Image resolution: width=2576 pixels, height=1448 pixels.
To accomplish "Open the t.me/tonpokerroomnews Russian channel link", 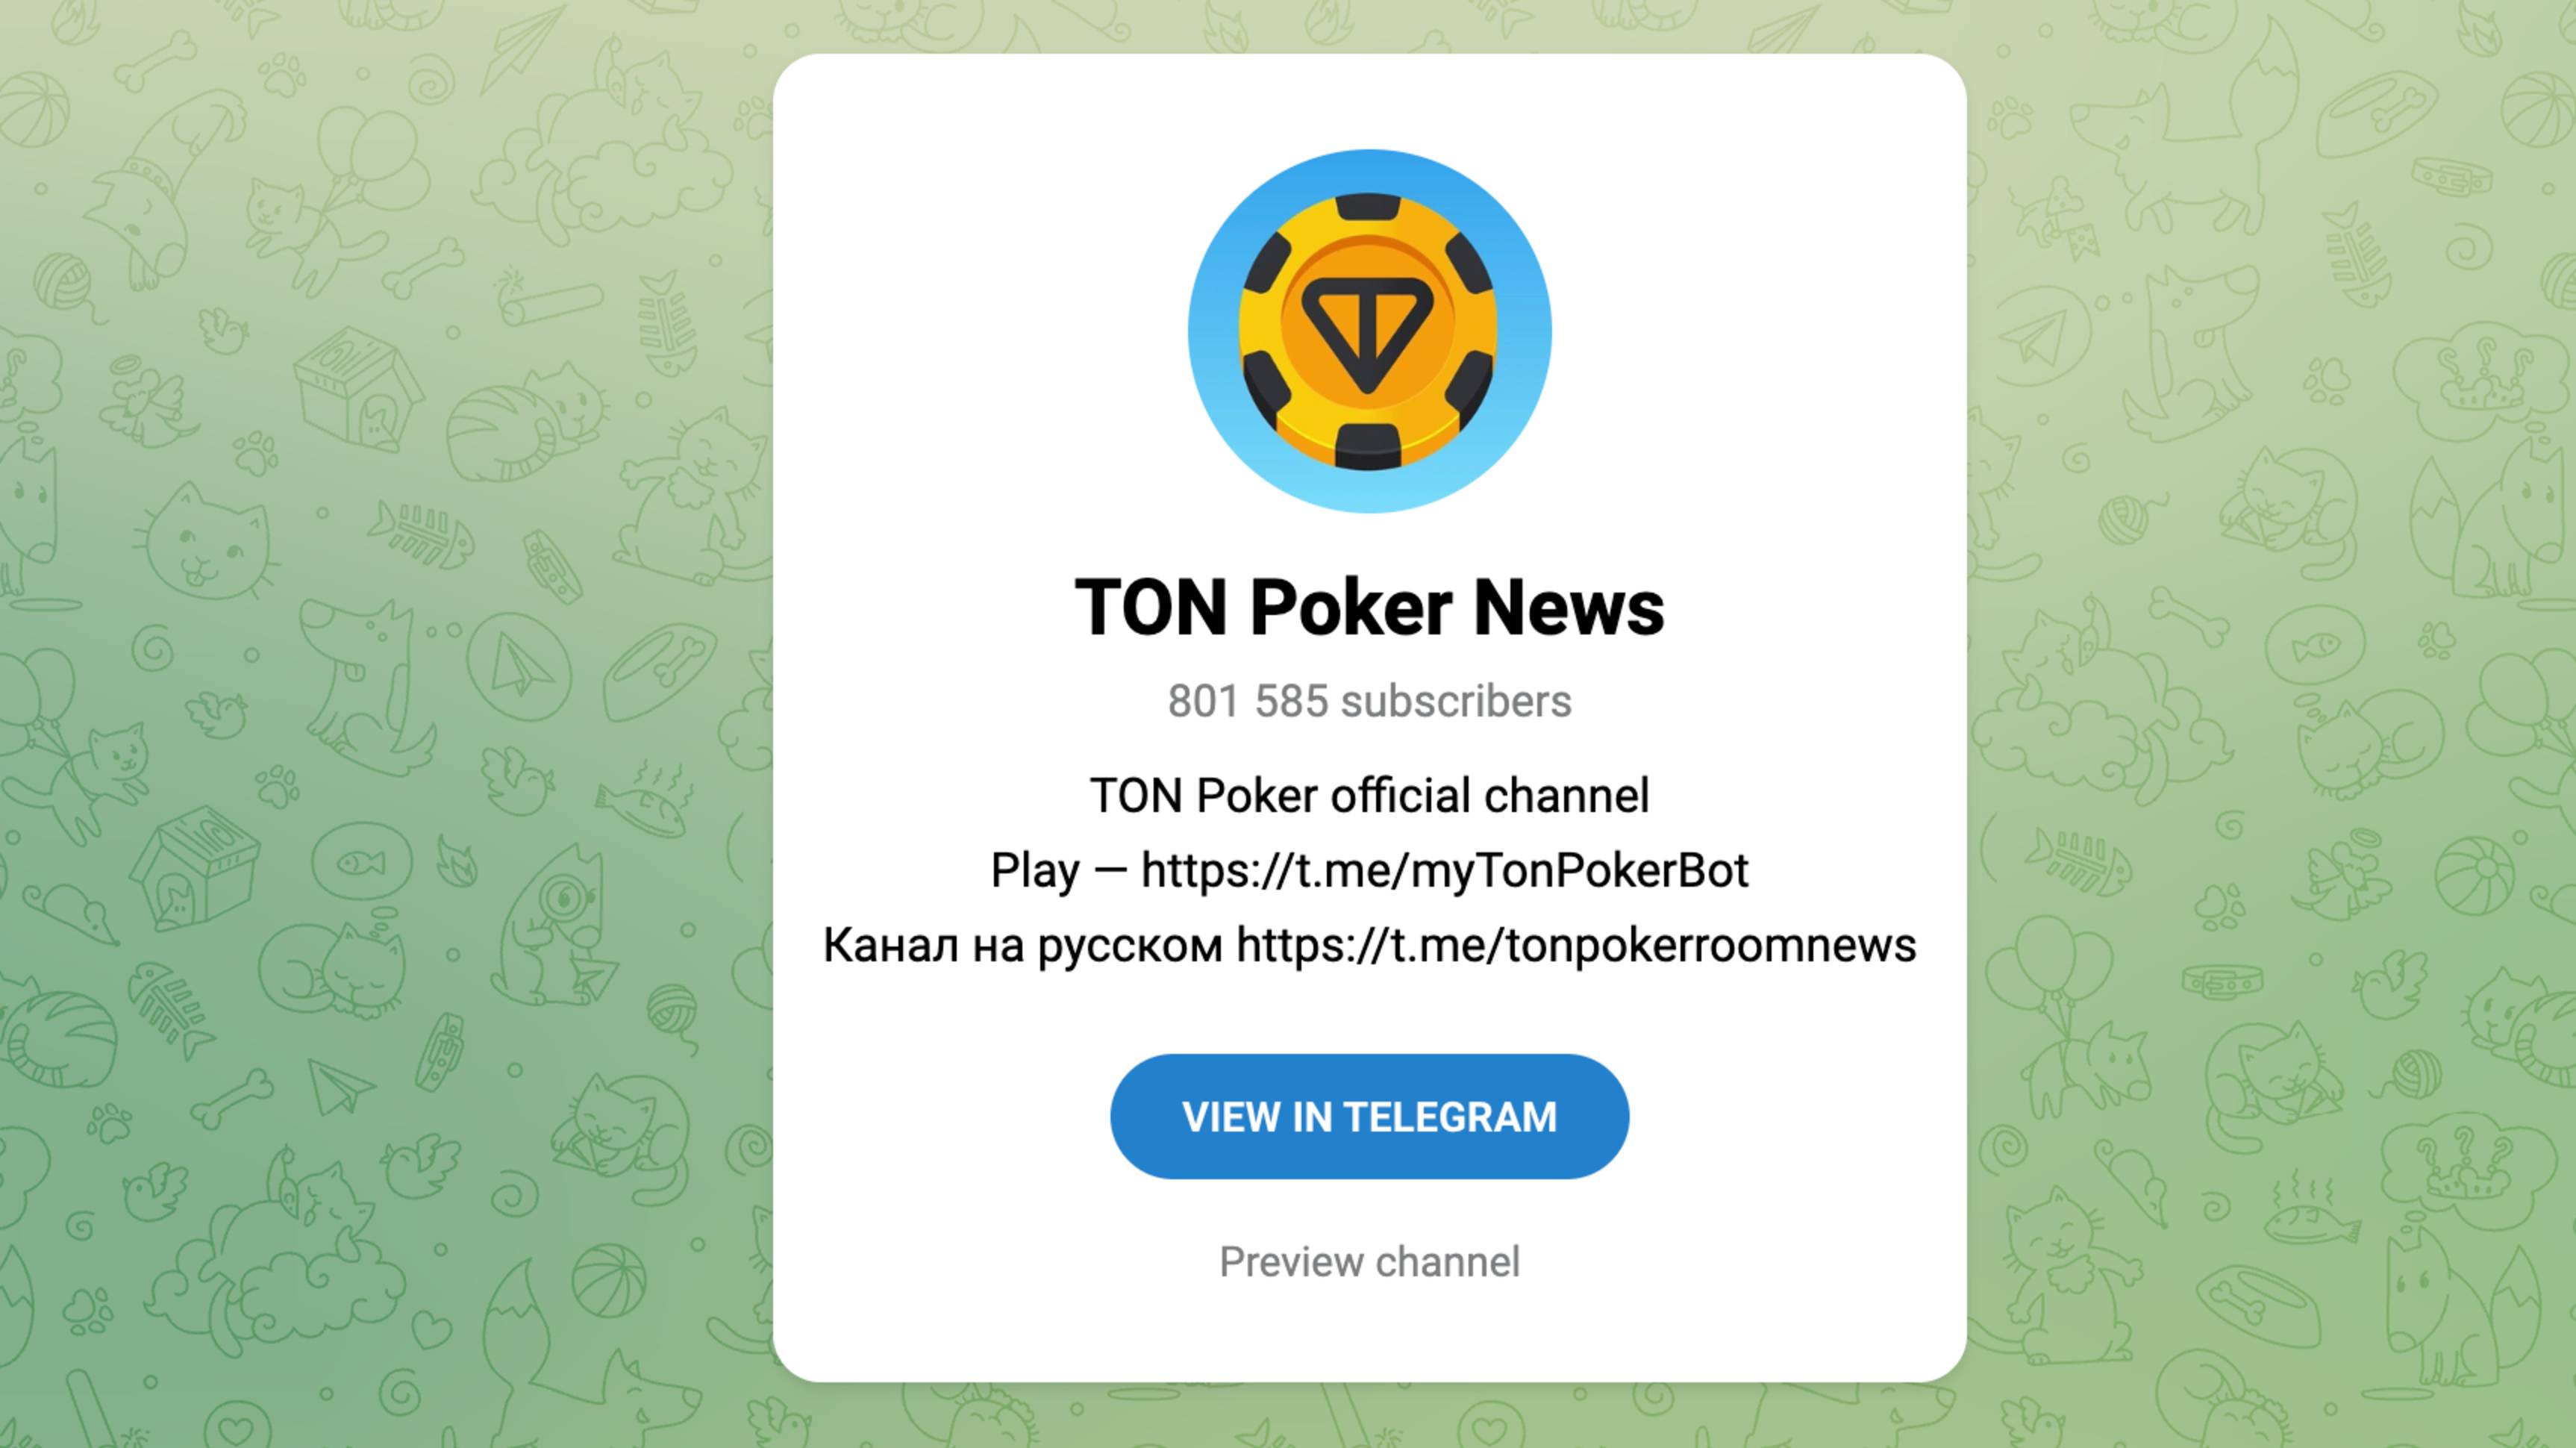I will 1576,945.
